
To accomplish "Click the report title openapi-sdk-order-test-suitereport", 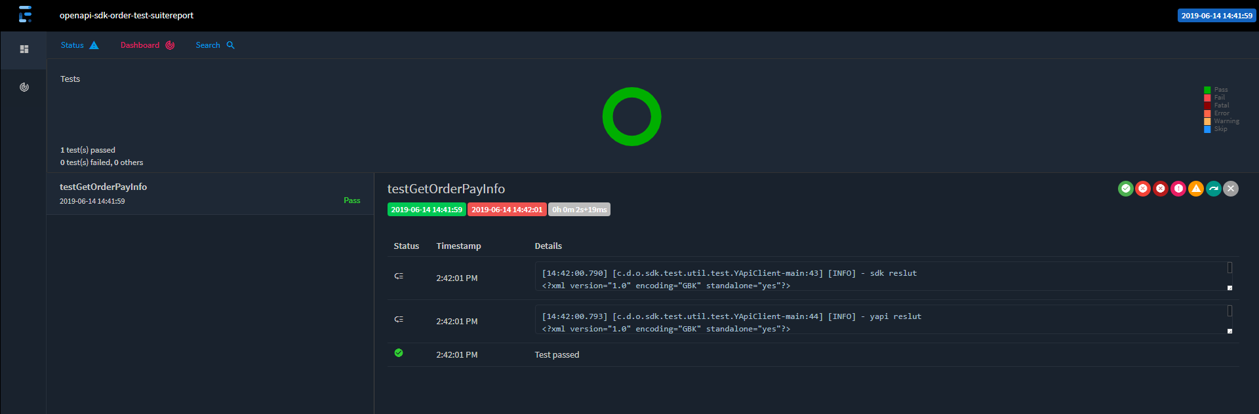I will 127,15.
